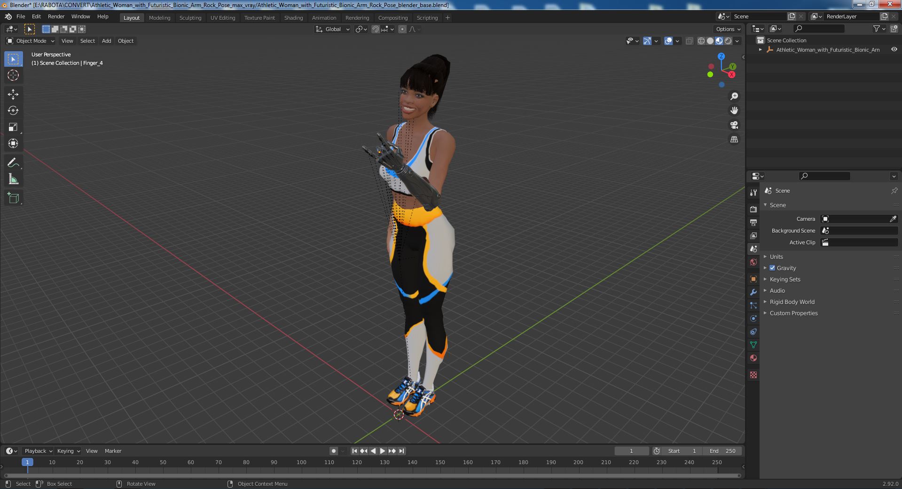Toggle camera view icon

coord(734,125)
